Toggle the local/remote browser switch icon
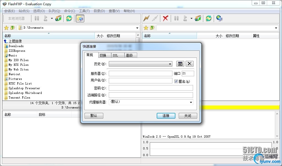 80,18
